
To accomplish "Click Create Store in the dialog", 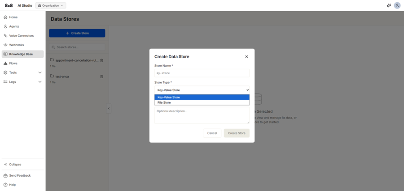I will click(237, 133).
